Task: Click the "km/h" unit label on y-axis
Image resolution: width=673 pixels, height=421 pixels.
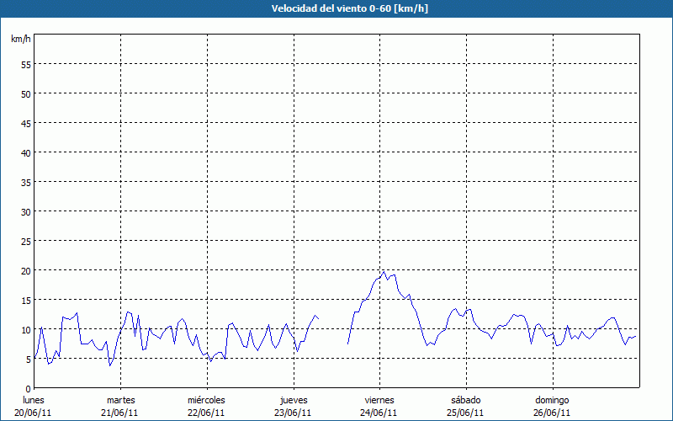Action: click(x=20, y=40)
